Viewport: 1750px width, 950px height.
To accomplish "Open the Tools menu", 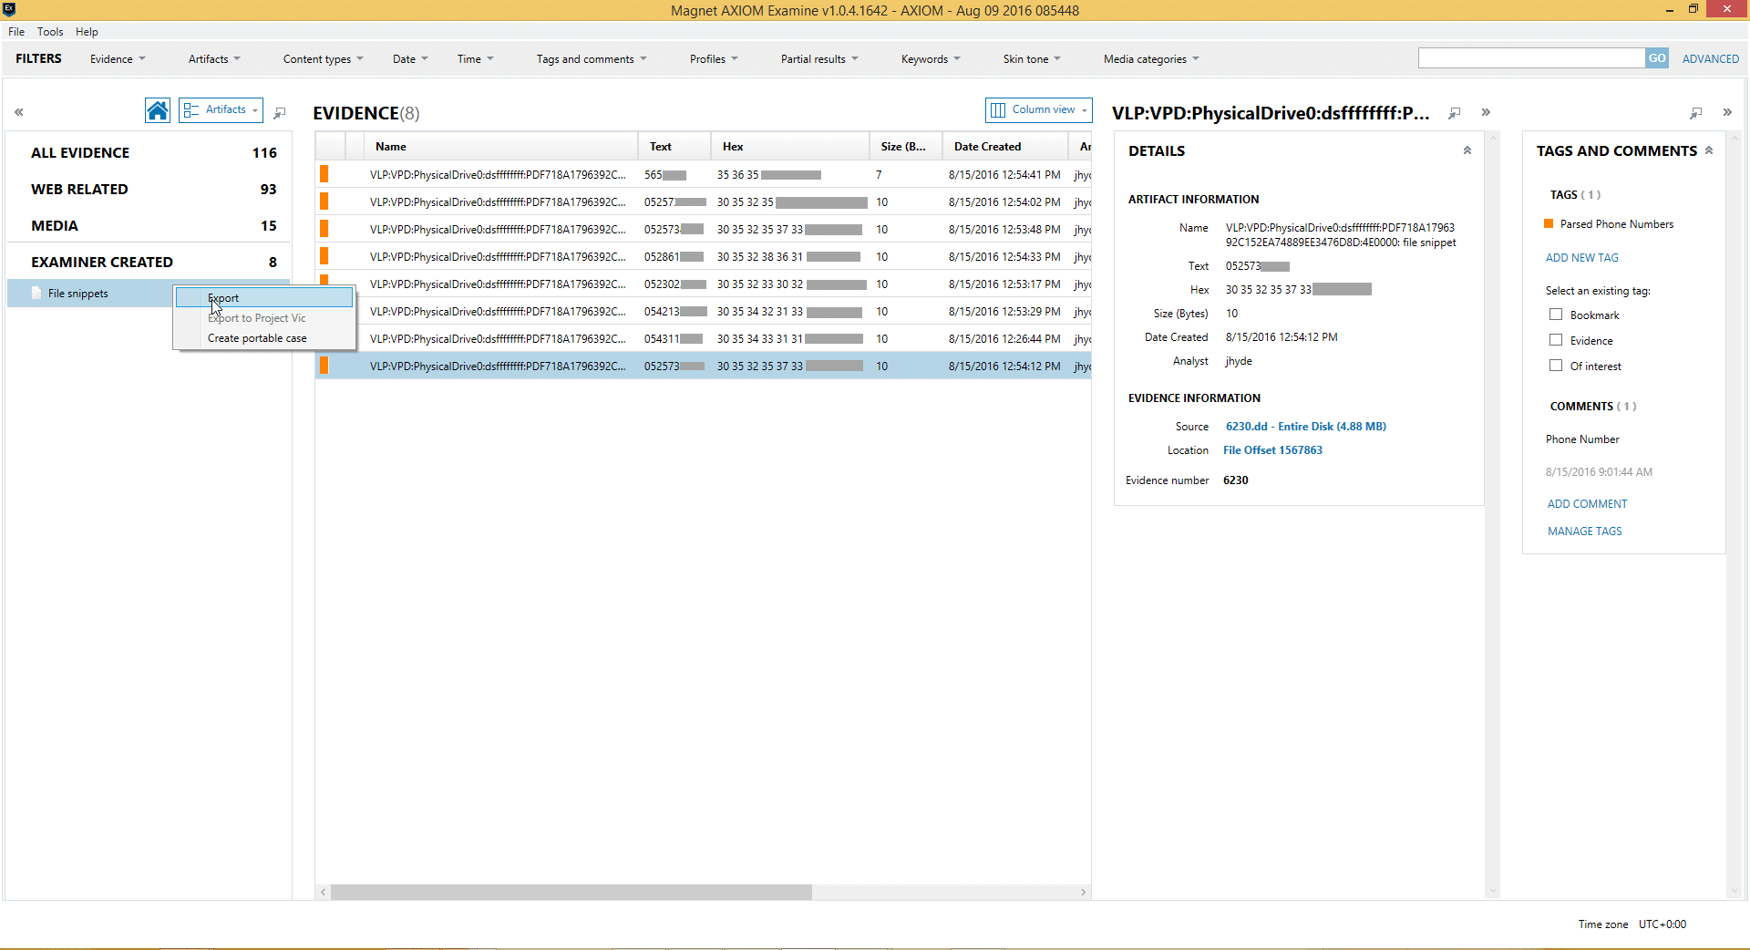I will click(50, 32).
